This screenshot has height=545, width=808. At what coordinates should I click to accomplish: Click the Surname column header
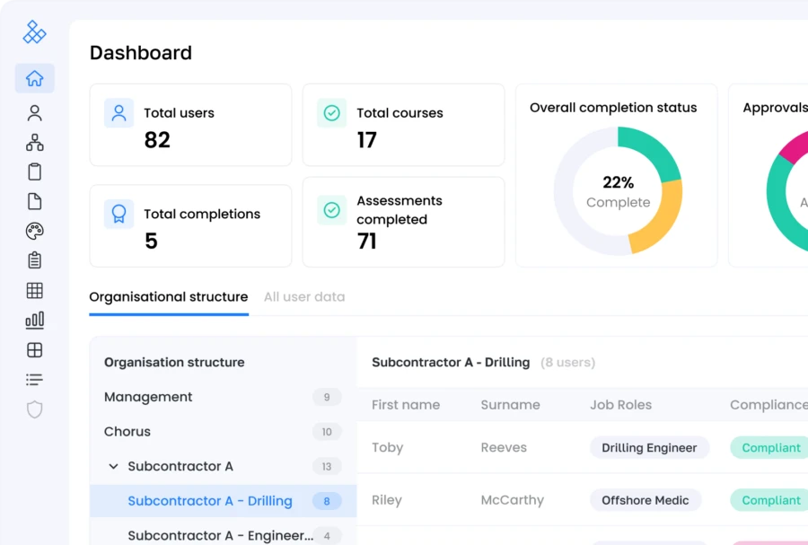tap(510, 405)
